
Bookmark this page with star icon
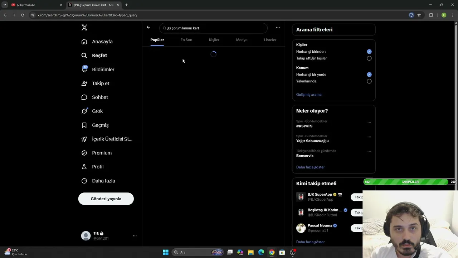[419, 15]
